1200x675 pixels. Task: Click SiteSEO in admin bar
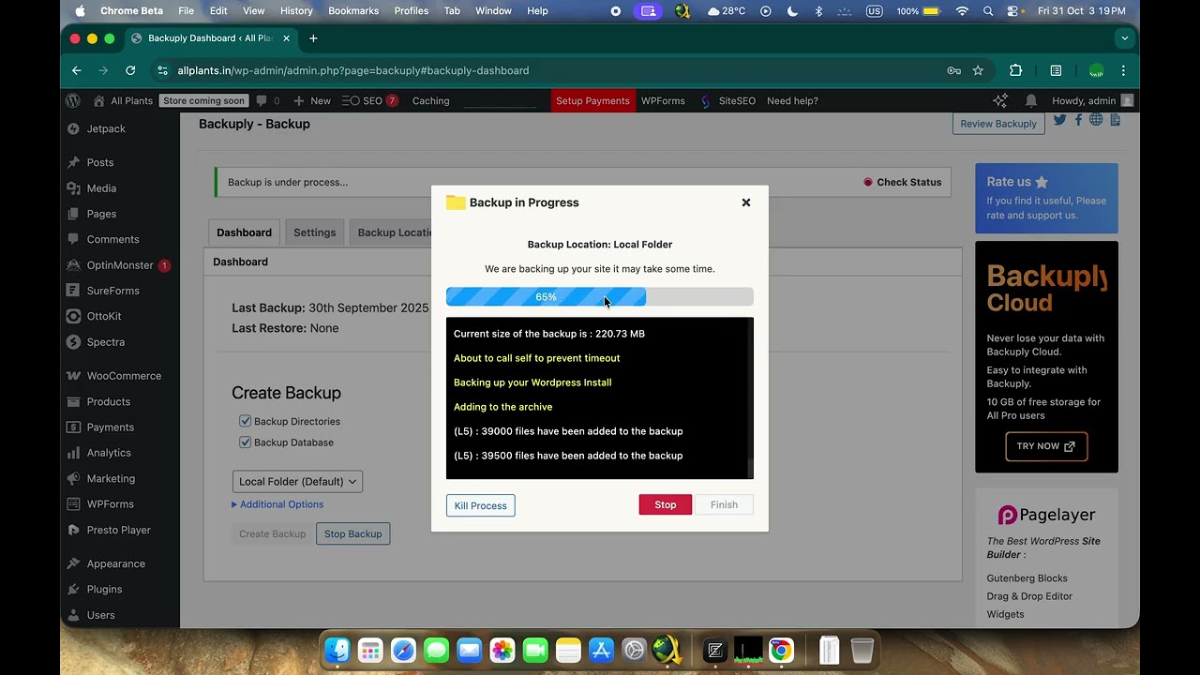(x=727, y=100)
